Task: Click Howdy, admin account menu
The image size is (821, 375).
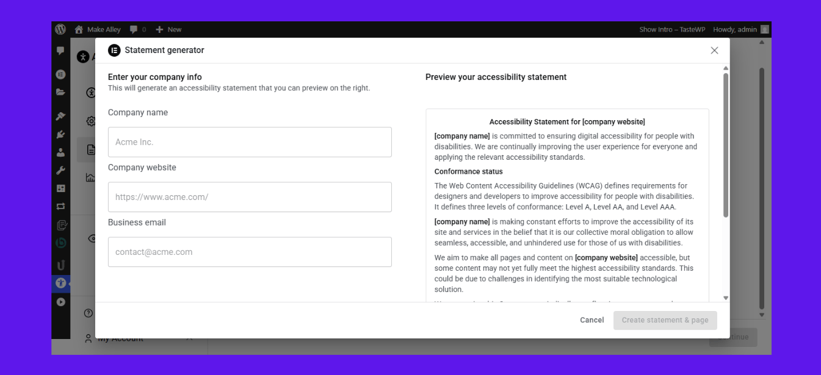Action: (x=735, y=29)
